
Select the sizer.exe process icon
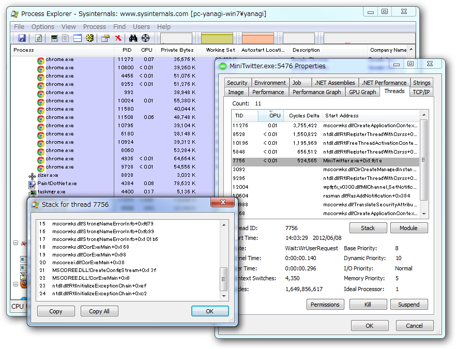point(32,176)
